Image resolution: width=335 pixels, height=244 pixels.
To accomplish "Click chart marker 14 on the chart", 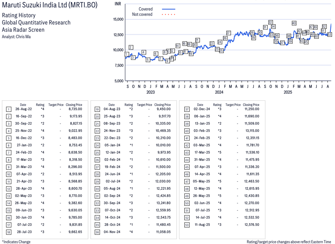I will click(x=178, y=46).
